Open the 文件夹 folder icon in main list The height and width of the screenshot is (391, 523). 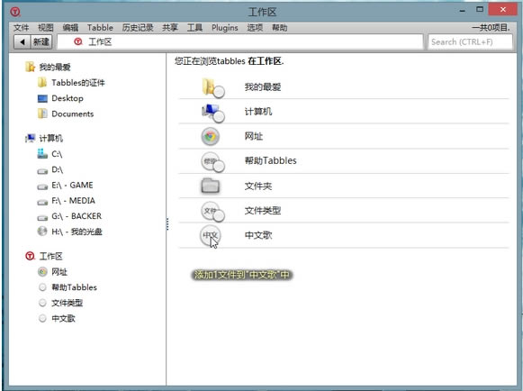point(210,186)
